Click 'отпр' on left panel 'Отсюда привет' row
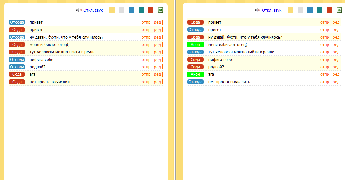Screen dimensions: 345x180 click(146, 22)
